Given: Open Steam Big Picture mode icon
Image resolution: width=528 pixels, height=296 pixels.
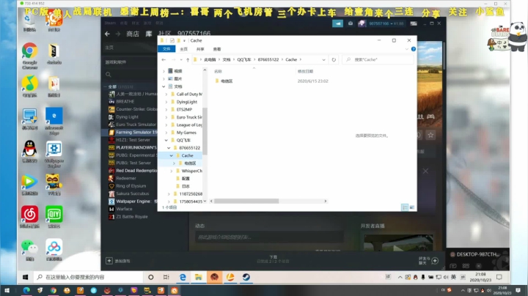Looking at the screenshot, I should pos(414,23).
